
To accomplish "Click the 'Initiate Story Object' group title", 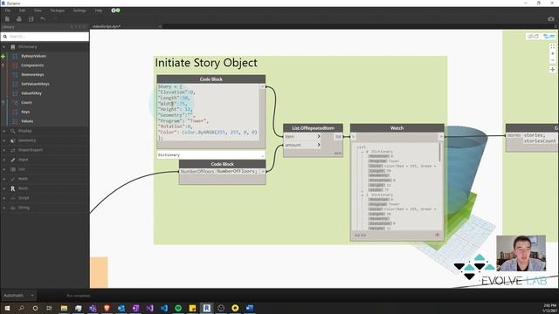I will (x=206, y=63).
